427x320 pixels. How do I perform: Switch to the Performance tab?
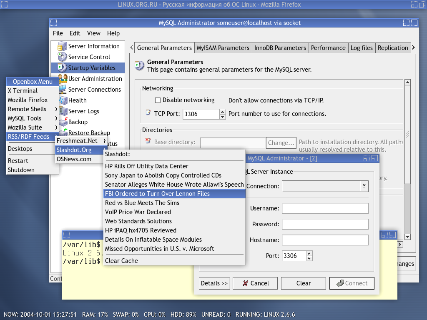(x=328, y=48)
